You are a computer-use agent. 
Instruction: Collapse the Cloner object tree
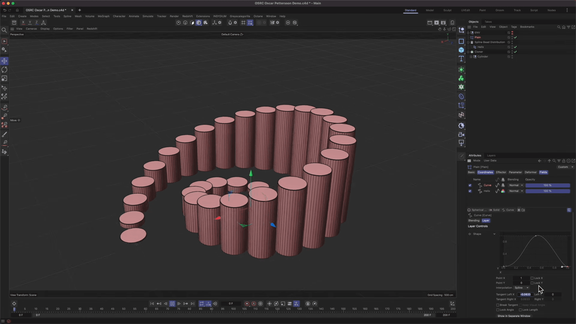(x=468, y=52)
